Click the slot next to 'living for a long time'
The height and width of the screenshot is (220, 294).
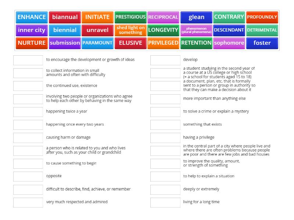coord(165,202)
